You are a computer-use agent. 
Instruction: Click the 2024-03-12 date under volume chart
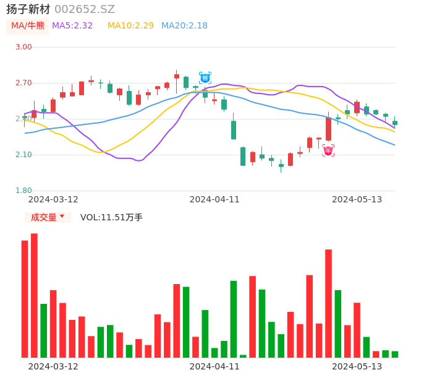click(53, 366)
